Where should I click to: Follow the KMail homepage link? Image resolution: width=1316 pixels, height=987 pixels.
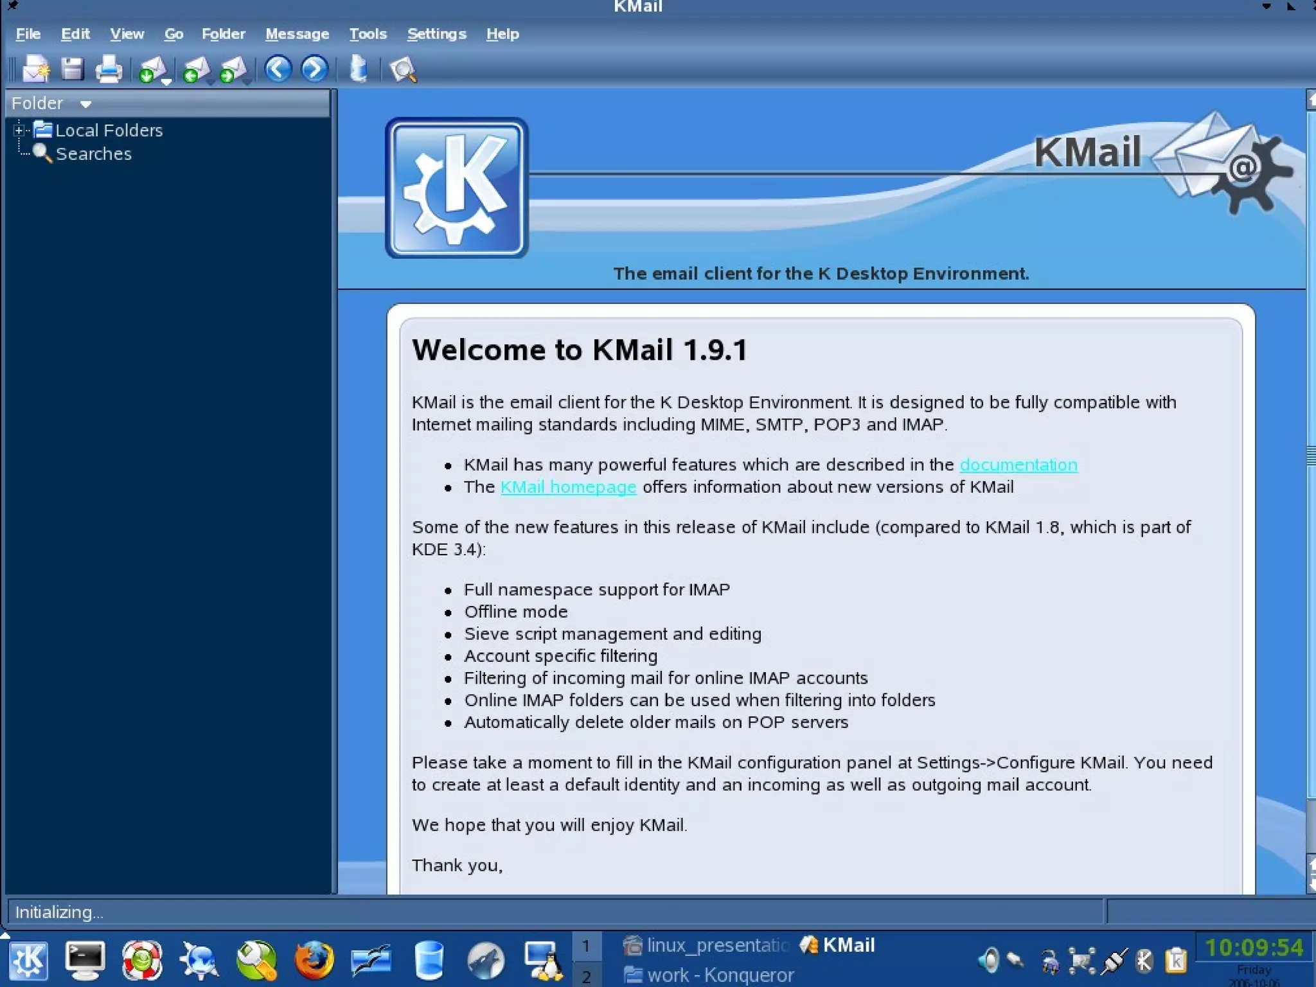(x=568, y=487)
